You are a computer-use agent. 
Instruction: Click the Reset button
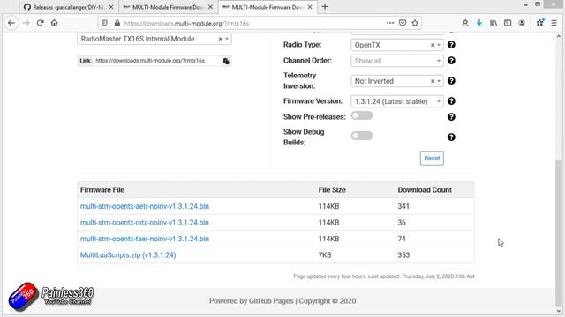[x=432, y=158]
